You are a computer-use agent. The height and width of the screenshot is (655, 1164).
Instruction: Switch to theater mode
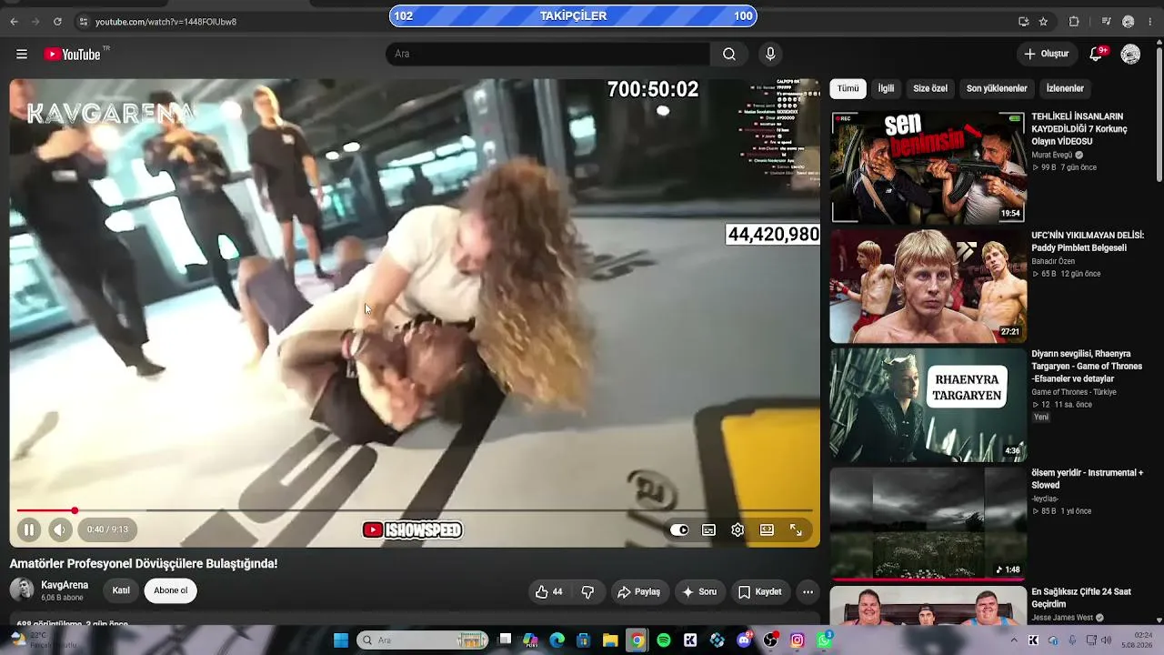(767, 529)
